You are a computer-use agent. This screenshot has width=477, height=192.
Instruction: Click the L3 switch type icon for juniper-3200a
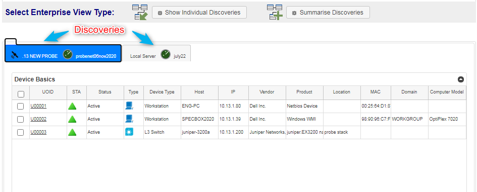coord(129,132)
